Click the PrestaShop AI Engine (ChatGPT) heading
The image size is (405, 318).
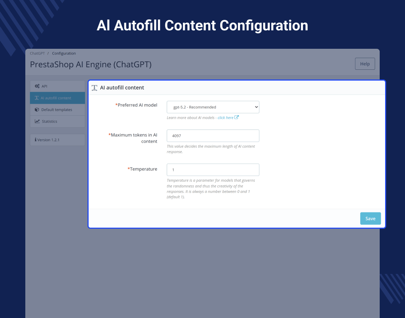click(91, 65)
